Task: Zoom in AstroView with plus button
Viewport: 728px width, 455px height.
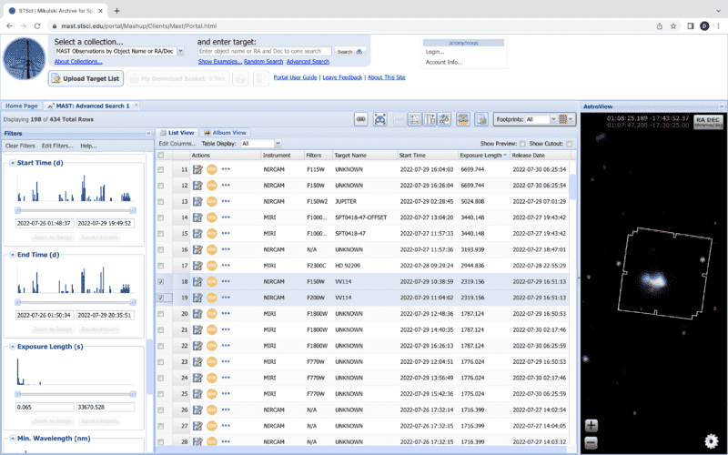Action: pos(591,425)
